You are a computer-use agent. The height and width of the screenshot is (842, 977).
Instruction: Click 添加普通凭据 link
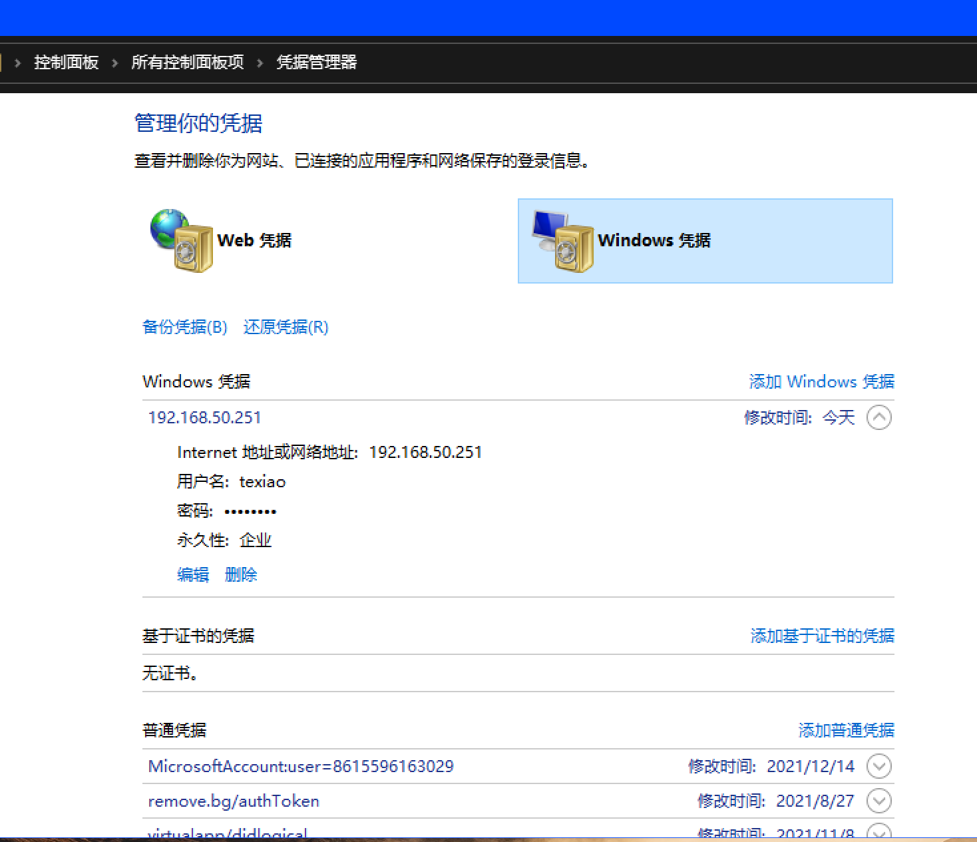tap(847, 730)
